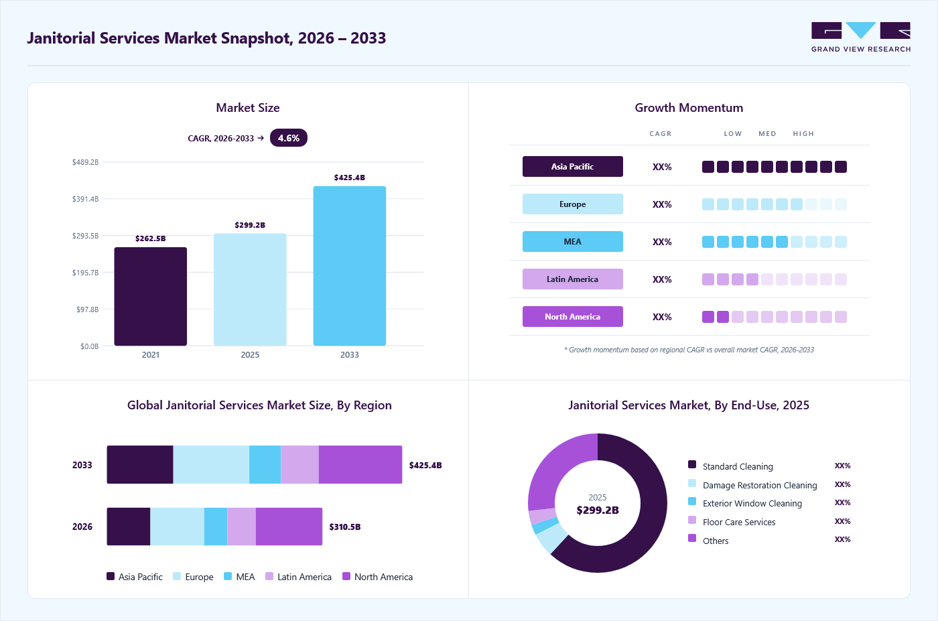Image resolution: width=938 pixels, height=621 pixels.
Task: Click the MEA legend swatch below region chart
Action: (x=228, y=576)
